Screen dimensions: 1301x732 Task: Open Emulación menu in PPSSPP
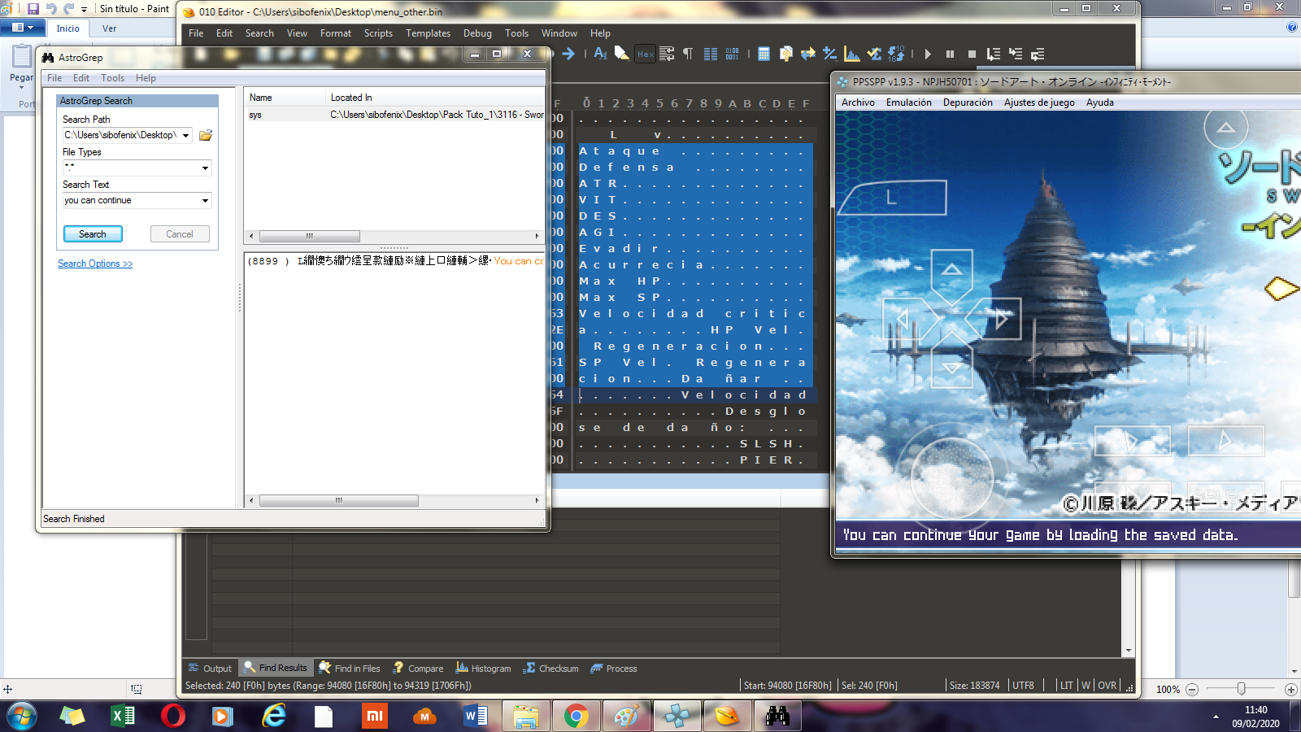click(909, 102)
